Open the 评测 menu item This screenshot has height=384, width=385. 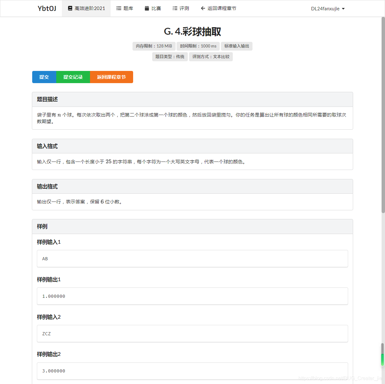tap(181, 8)
